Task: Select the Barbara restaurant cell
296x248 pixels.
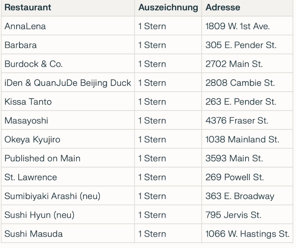Action: coord(21,45)
